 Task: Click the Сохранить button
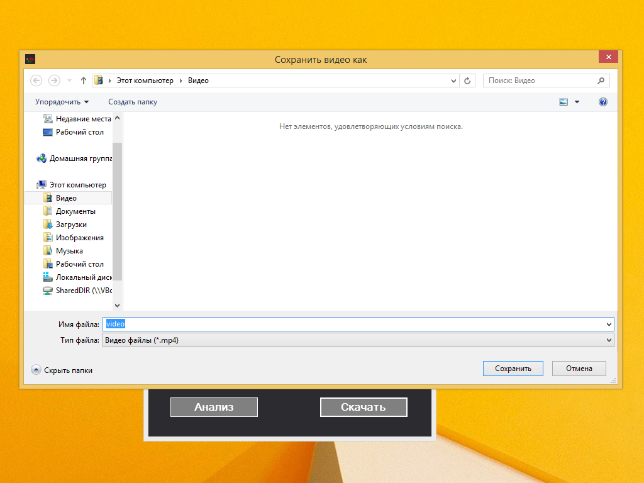[513, 369]
